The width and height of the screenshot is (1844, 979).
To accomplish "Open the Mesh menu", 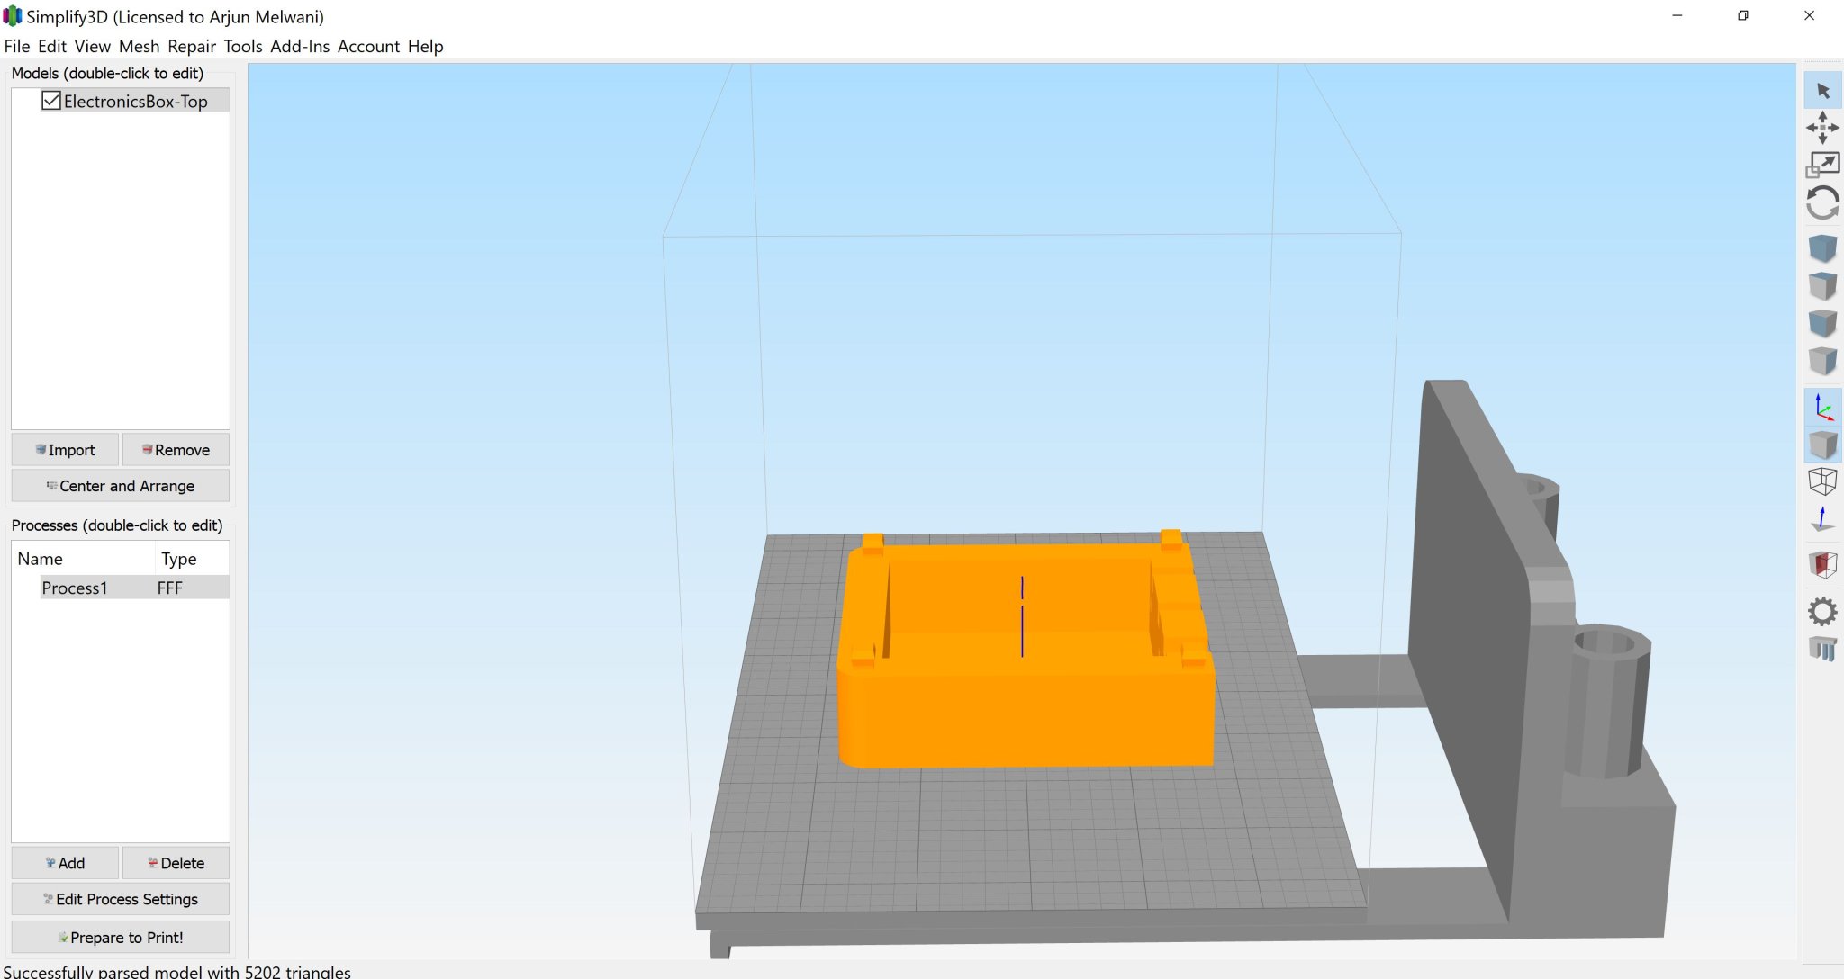I will point(139,46).
